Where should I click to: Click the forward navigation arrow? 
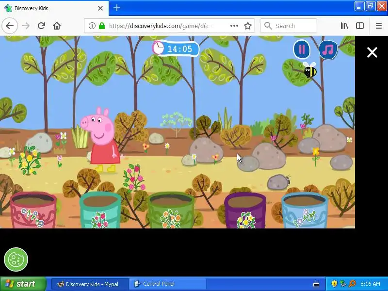pos(26,26)
